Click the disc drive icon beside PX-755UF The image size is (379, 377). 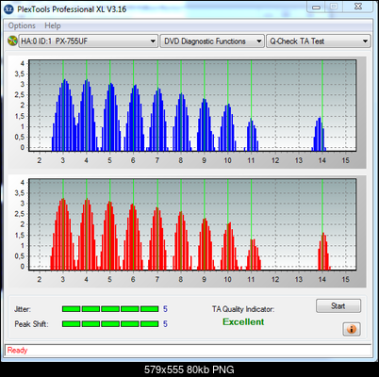pyautogui.click(x=12, y=41)
